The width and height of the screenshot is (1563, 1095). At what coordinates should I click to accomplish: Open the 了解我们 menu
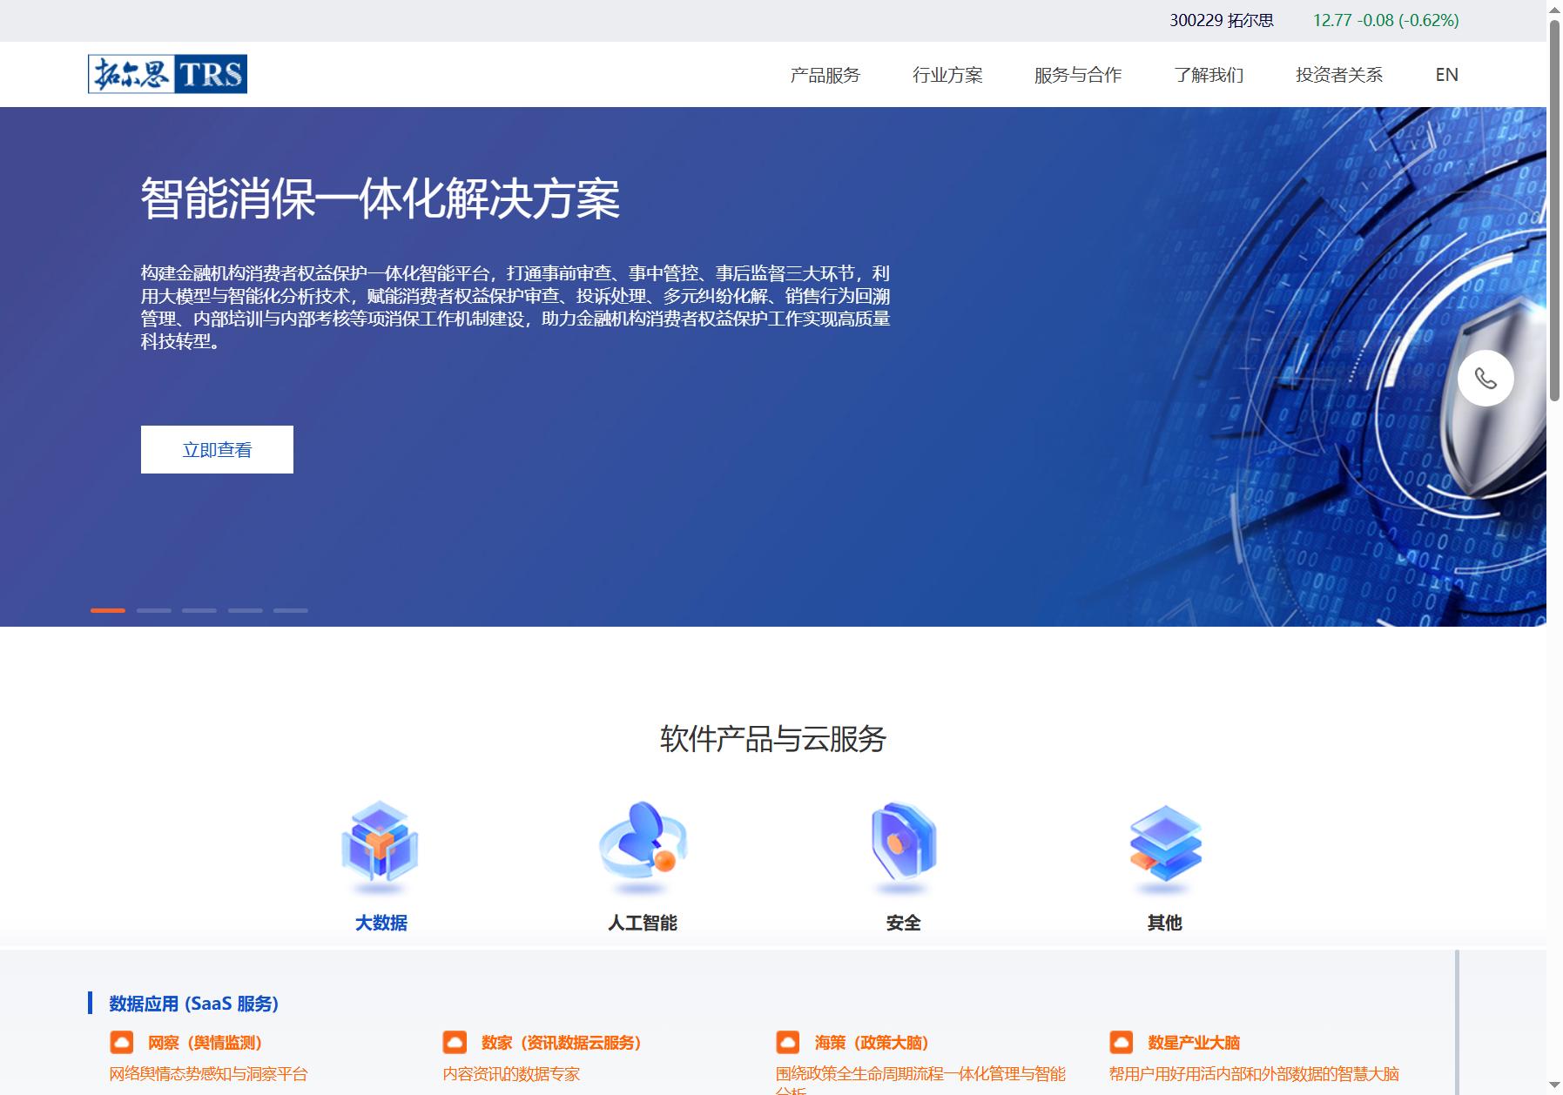click(x=1209, y=75)
